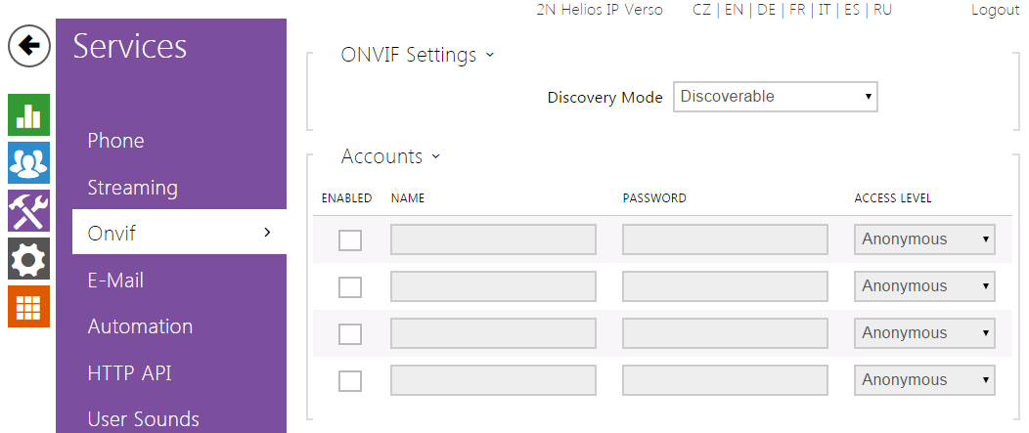Check the fourth account Enabled checkbox
This screenshot has height=433, width=1029.
point(350,381)
